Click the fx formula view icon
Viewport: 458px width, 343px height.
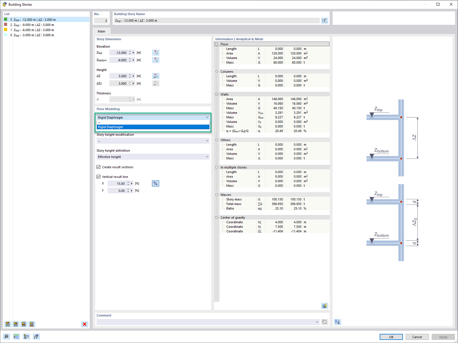pyautogui.click(x=36, y=337)
